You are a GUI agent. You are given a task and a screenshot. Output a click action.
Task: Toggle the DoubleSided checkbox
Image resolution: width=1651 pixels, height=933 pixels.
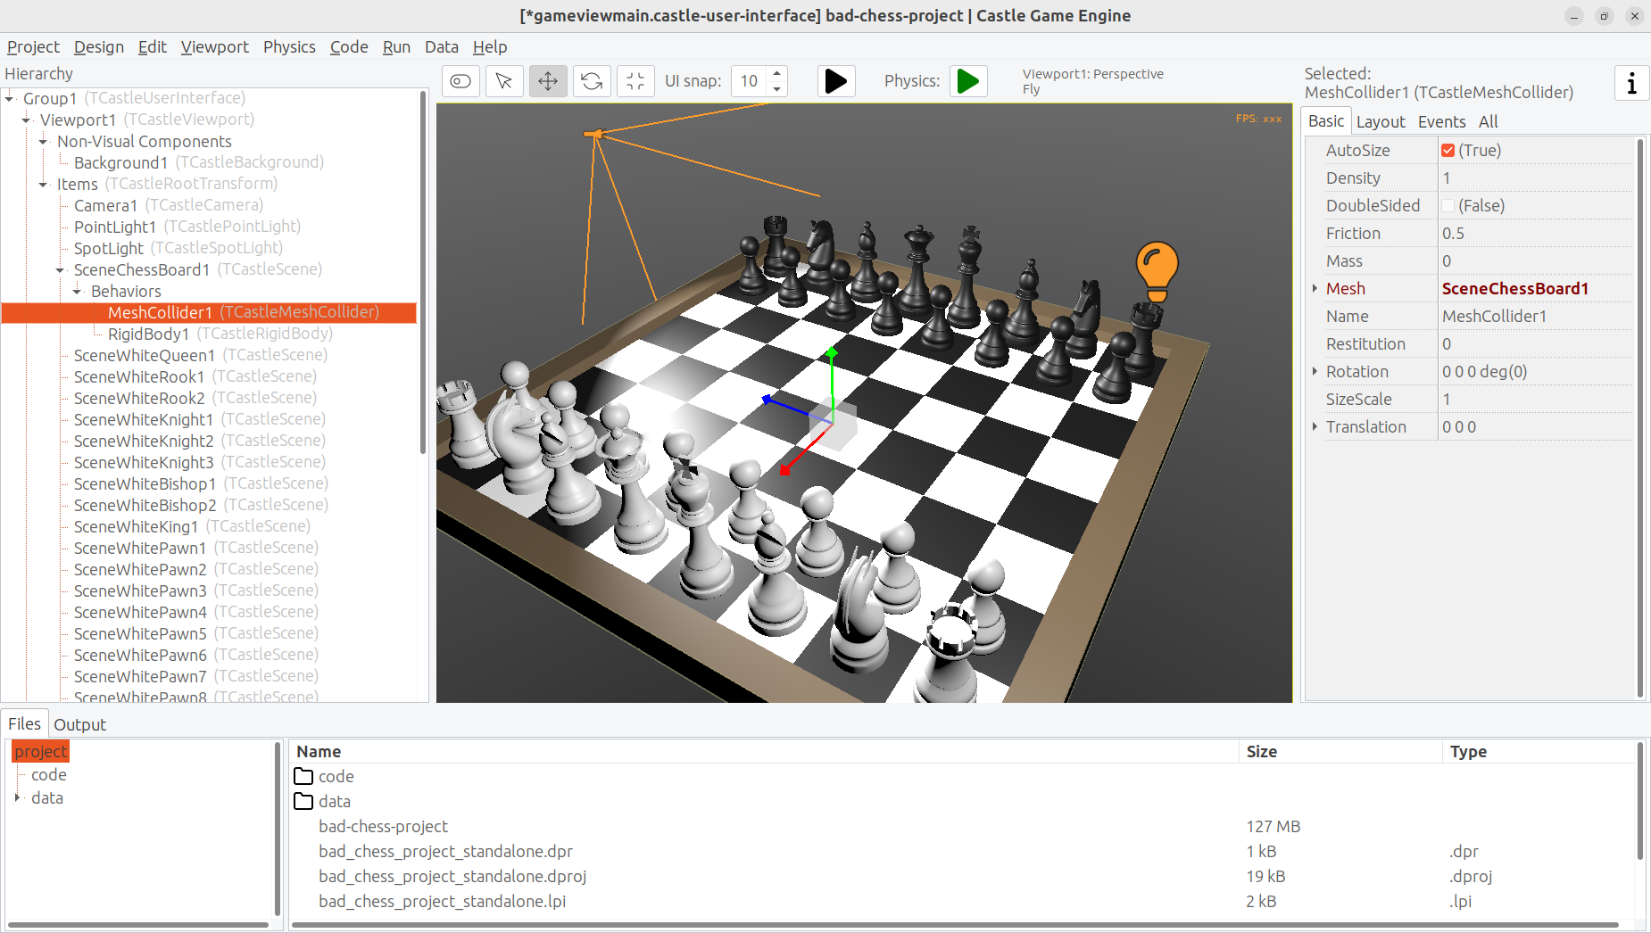pos(1448,206)
